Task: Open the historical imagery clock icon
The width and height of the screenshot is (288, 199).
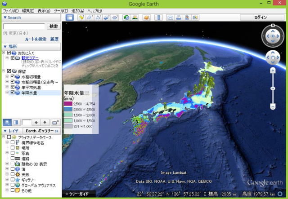Action: pyautogui.click(x=126, y=18)
